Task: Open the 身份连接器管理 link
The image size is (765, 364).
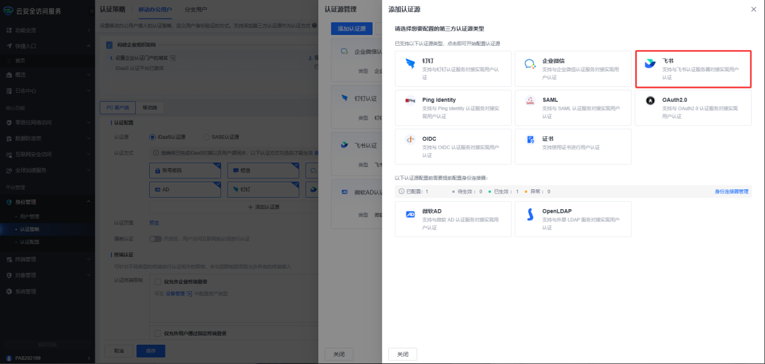Action: (x=731, y=192)
